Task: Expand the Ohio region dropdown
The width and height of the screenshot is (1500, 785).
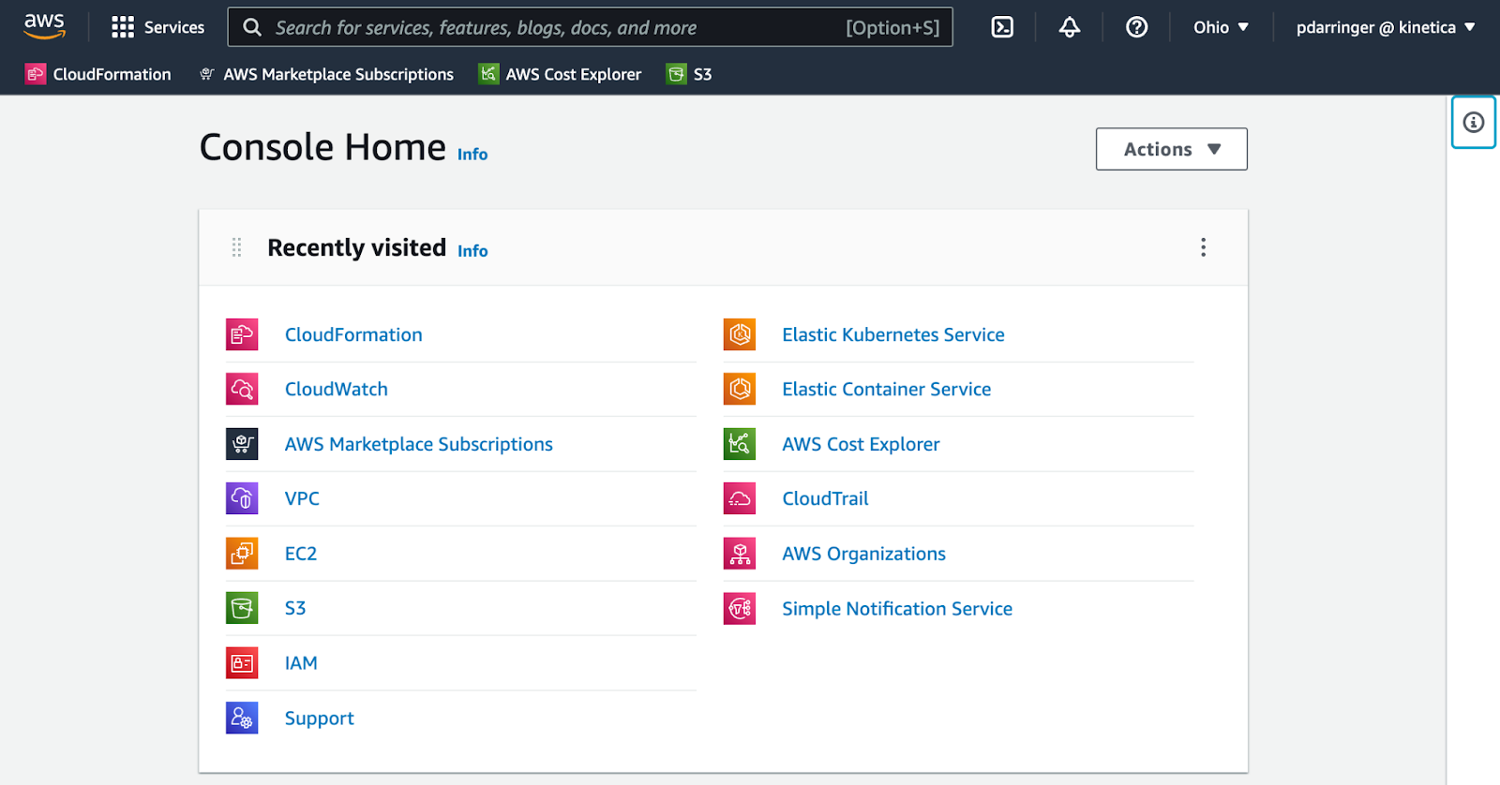Action: (x=1221, y=27)
